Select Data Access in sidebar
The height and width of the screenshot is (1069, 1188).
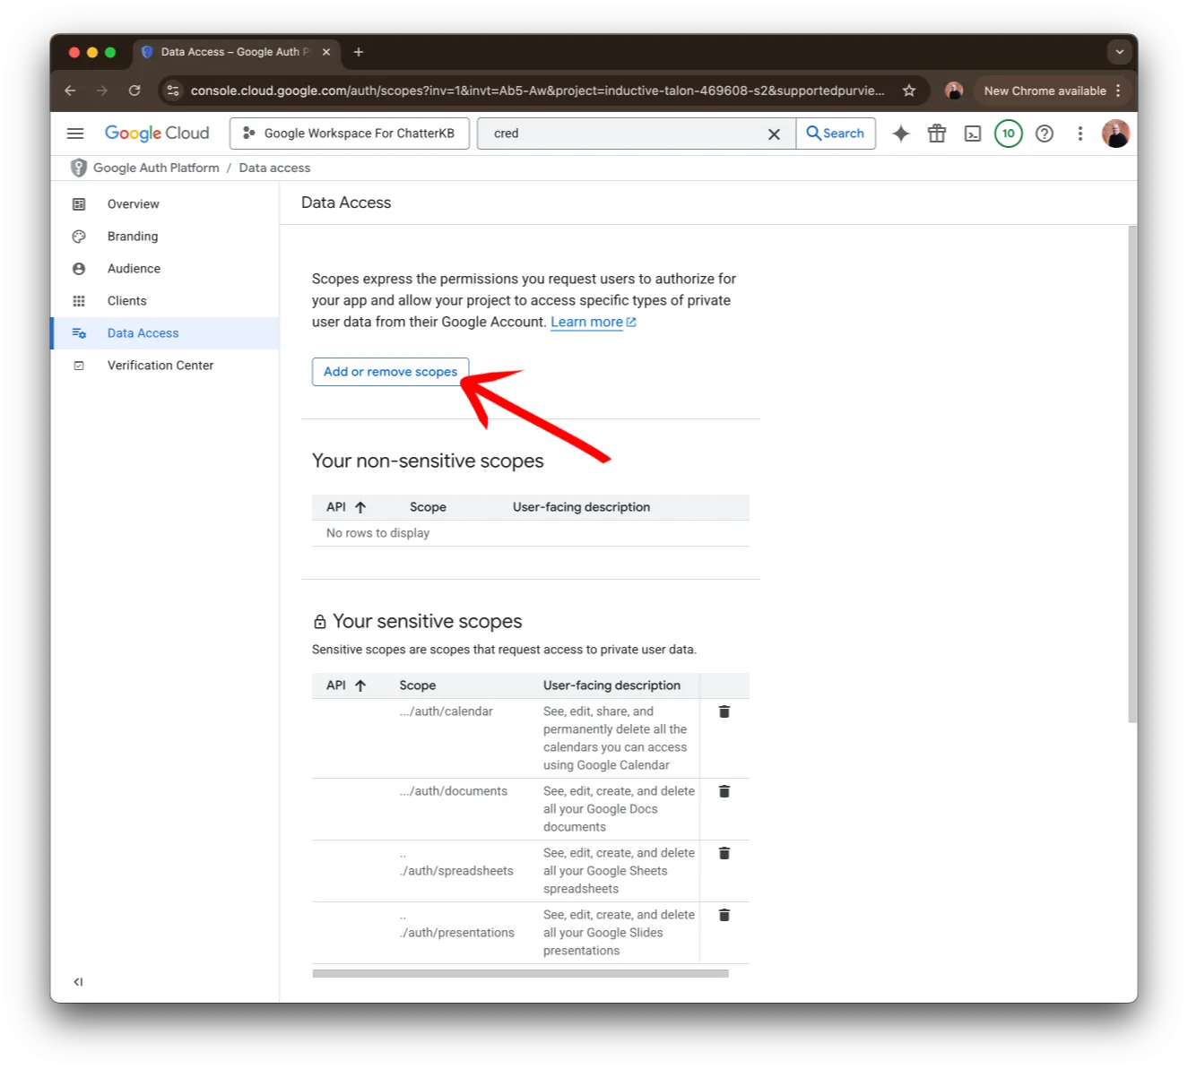[x=165, y=333]
